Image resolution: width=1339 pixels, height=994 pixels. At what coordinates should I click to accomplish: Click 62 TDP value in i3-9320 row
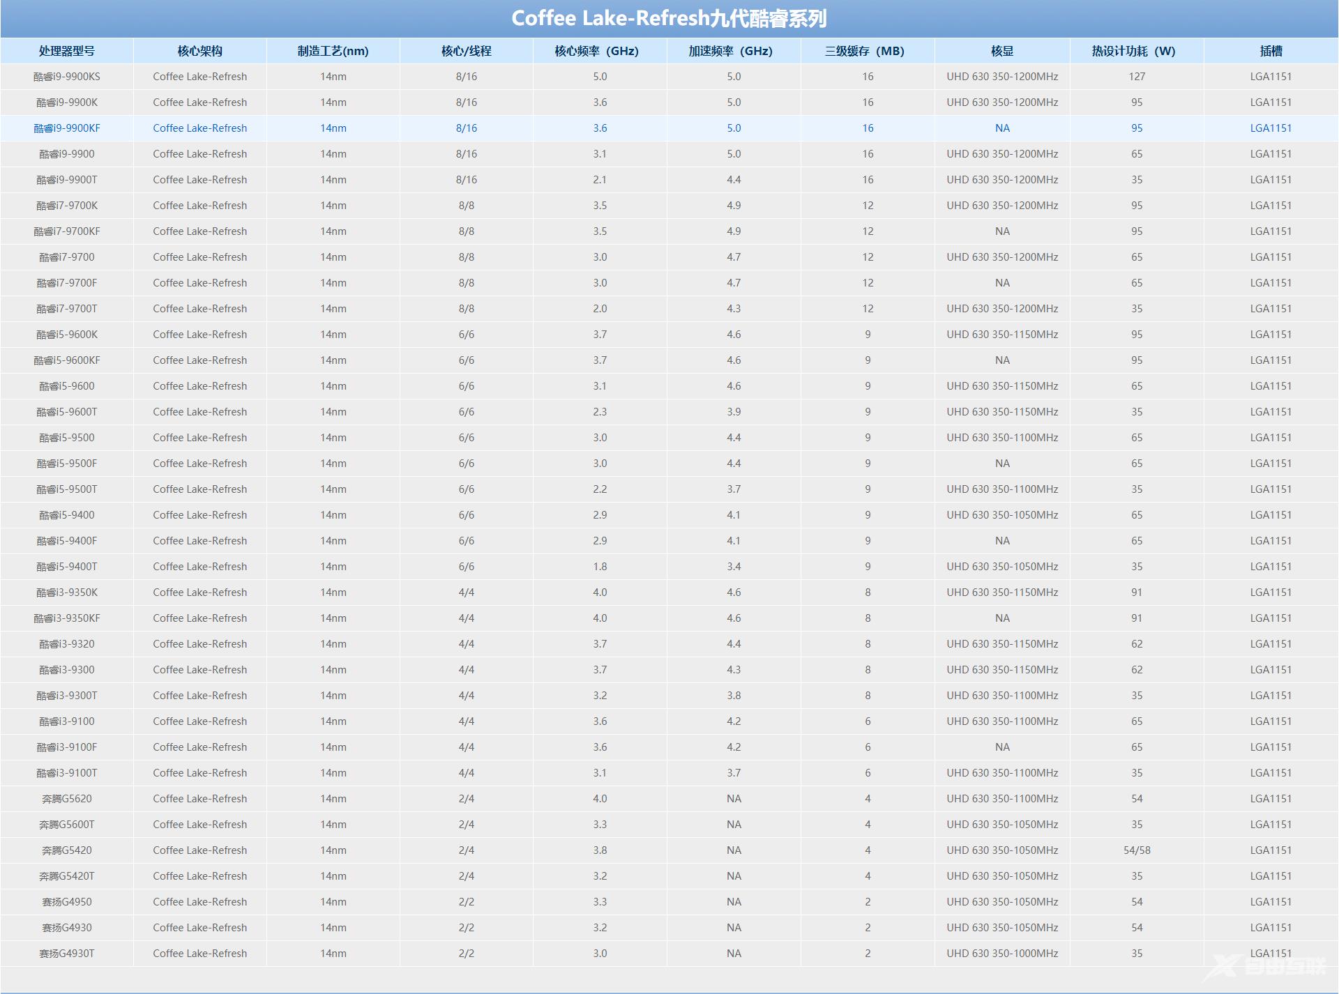[x=1137, y=644]
